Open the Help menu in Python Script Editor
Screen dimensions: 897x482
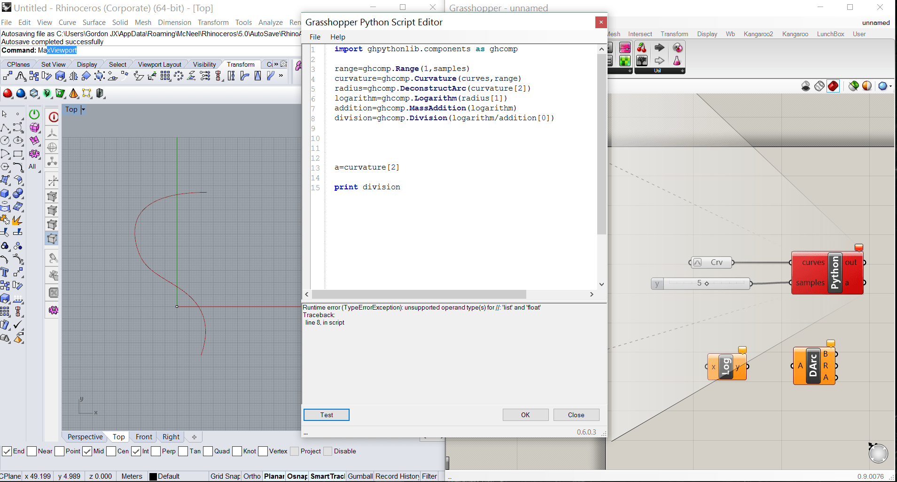(337, 37)
